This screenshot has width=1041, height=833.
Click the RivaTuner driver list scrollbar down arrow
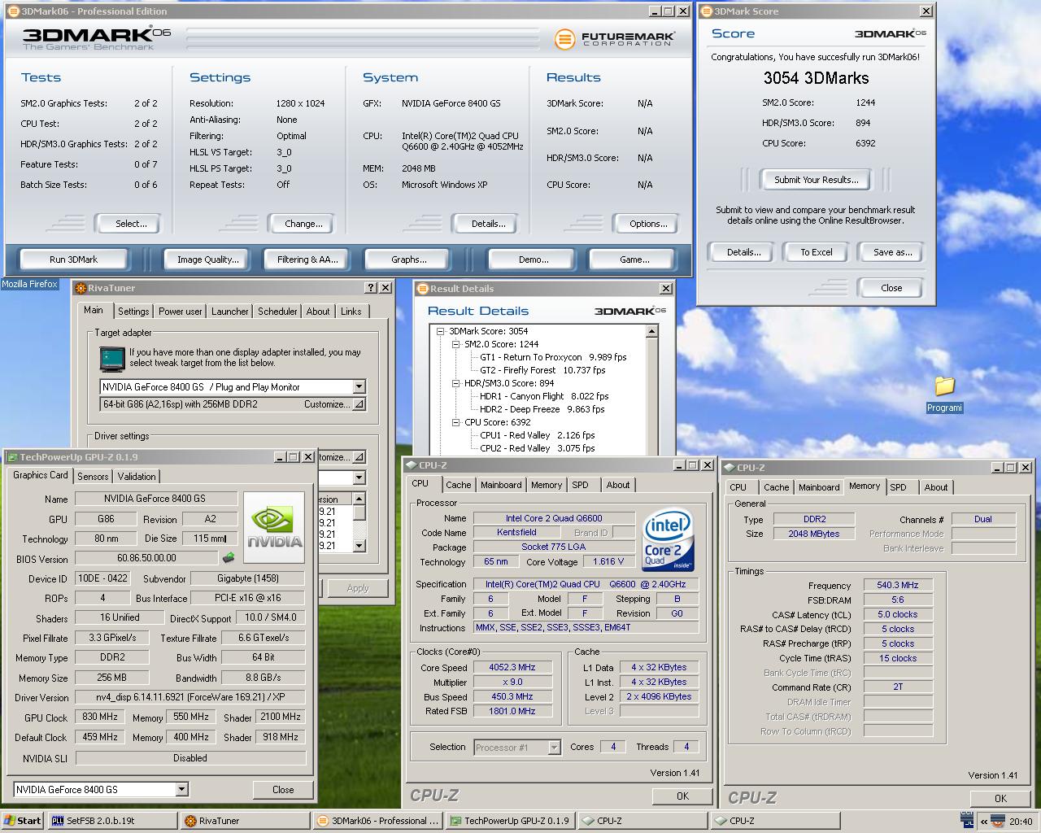coord(359,547)
